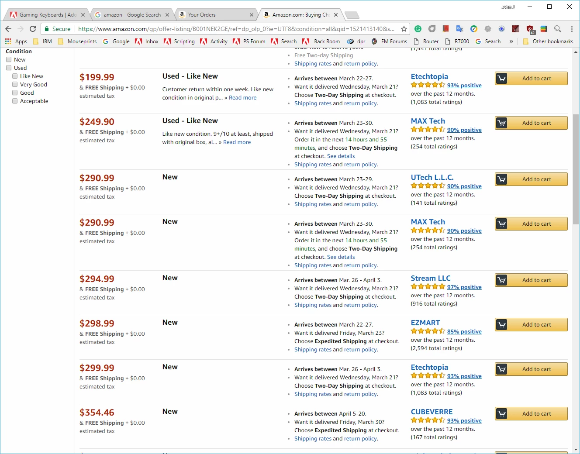Open Other bookmarks folder
Screen dimensions: 580x454
click(x=548, y=41)
